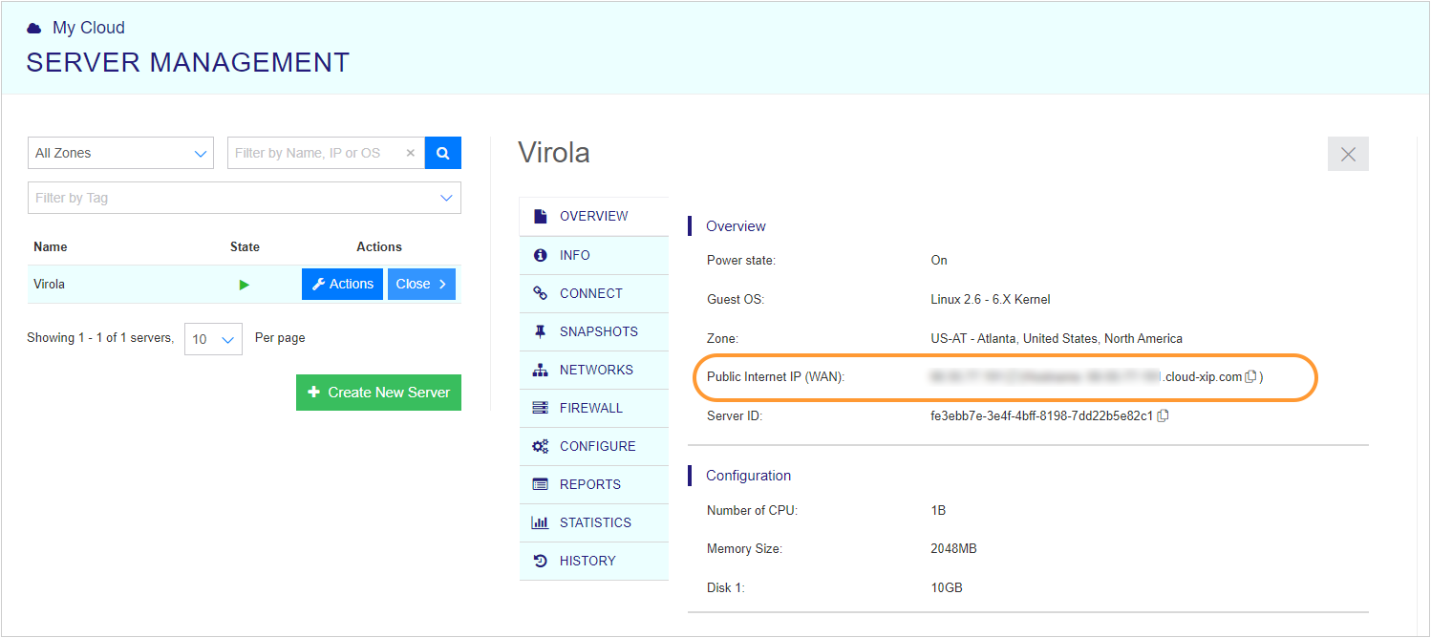Image resolution: width=1431 pixels, height=638 pixels.
Task: Click the Connect tab's link icon
Action: click(x=541, y=293)
